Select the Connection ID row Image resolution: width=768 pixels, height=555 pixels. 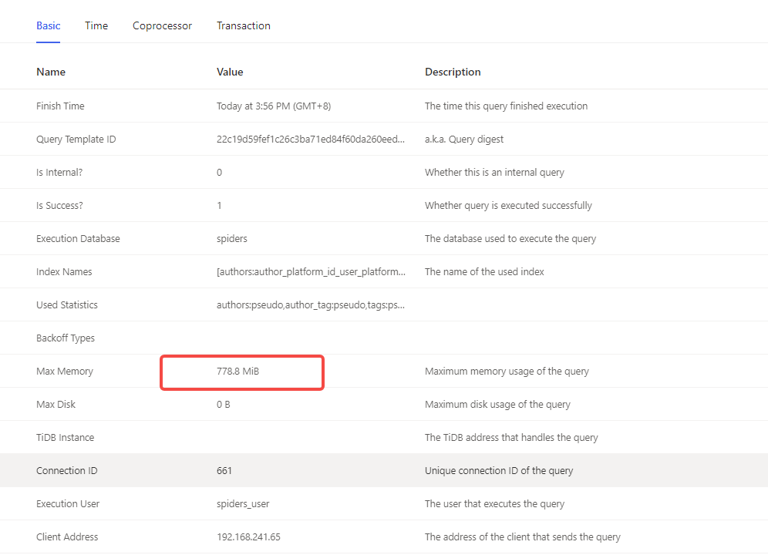pyautogui.click(x=384, y=470)
